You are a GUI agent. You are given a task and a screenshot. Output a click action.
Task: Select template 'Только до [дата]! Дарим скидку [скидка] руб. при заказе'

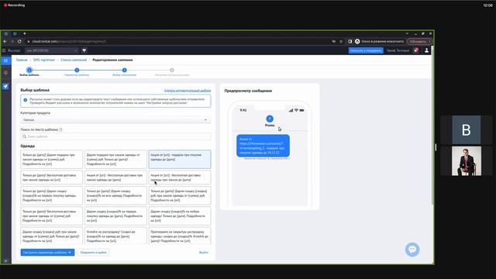(180, 195)
